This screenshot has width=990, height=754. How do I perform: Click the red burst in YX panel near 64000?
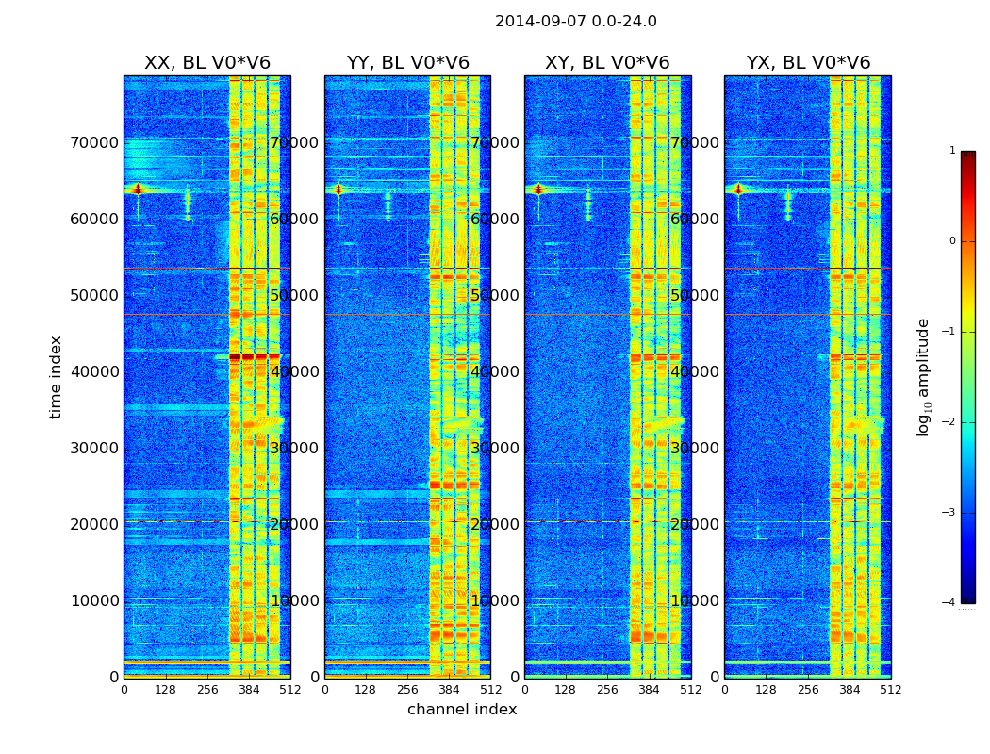(x=737, y=188)
